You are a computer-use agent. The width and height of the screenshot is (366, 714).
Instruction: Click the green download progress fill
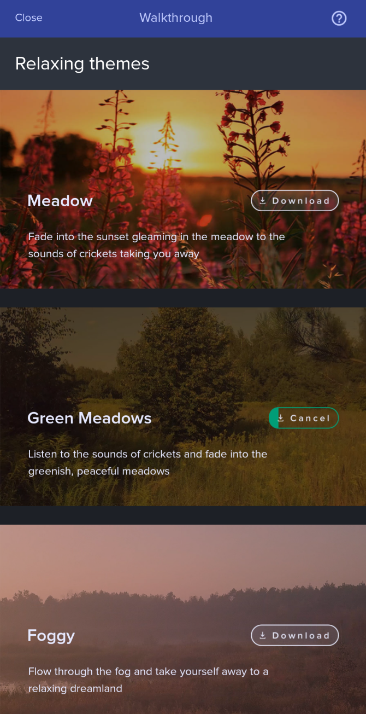point(274,418)
